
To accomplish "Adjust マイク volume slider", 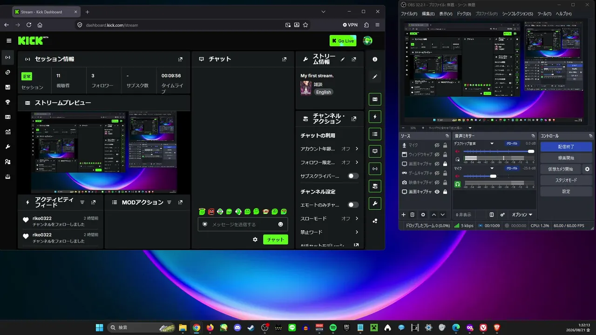I will (499, 176).
